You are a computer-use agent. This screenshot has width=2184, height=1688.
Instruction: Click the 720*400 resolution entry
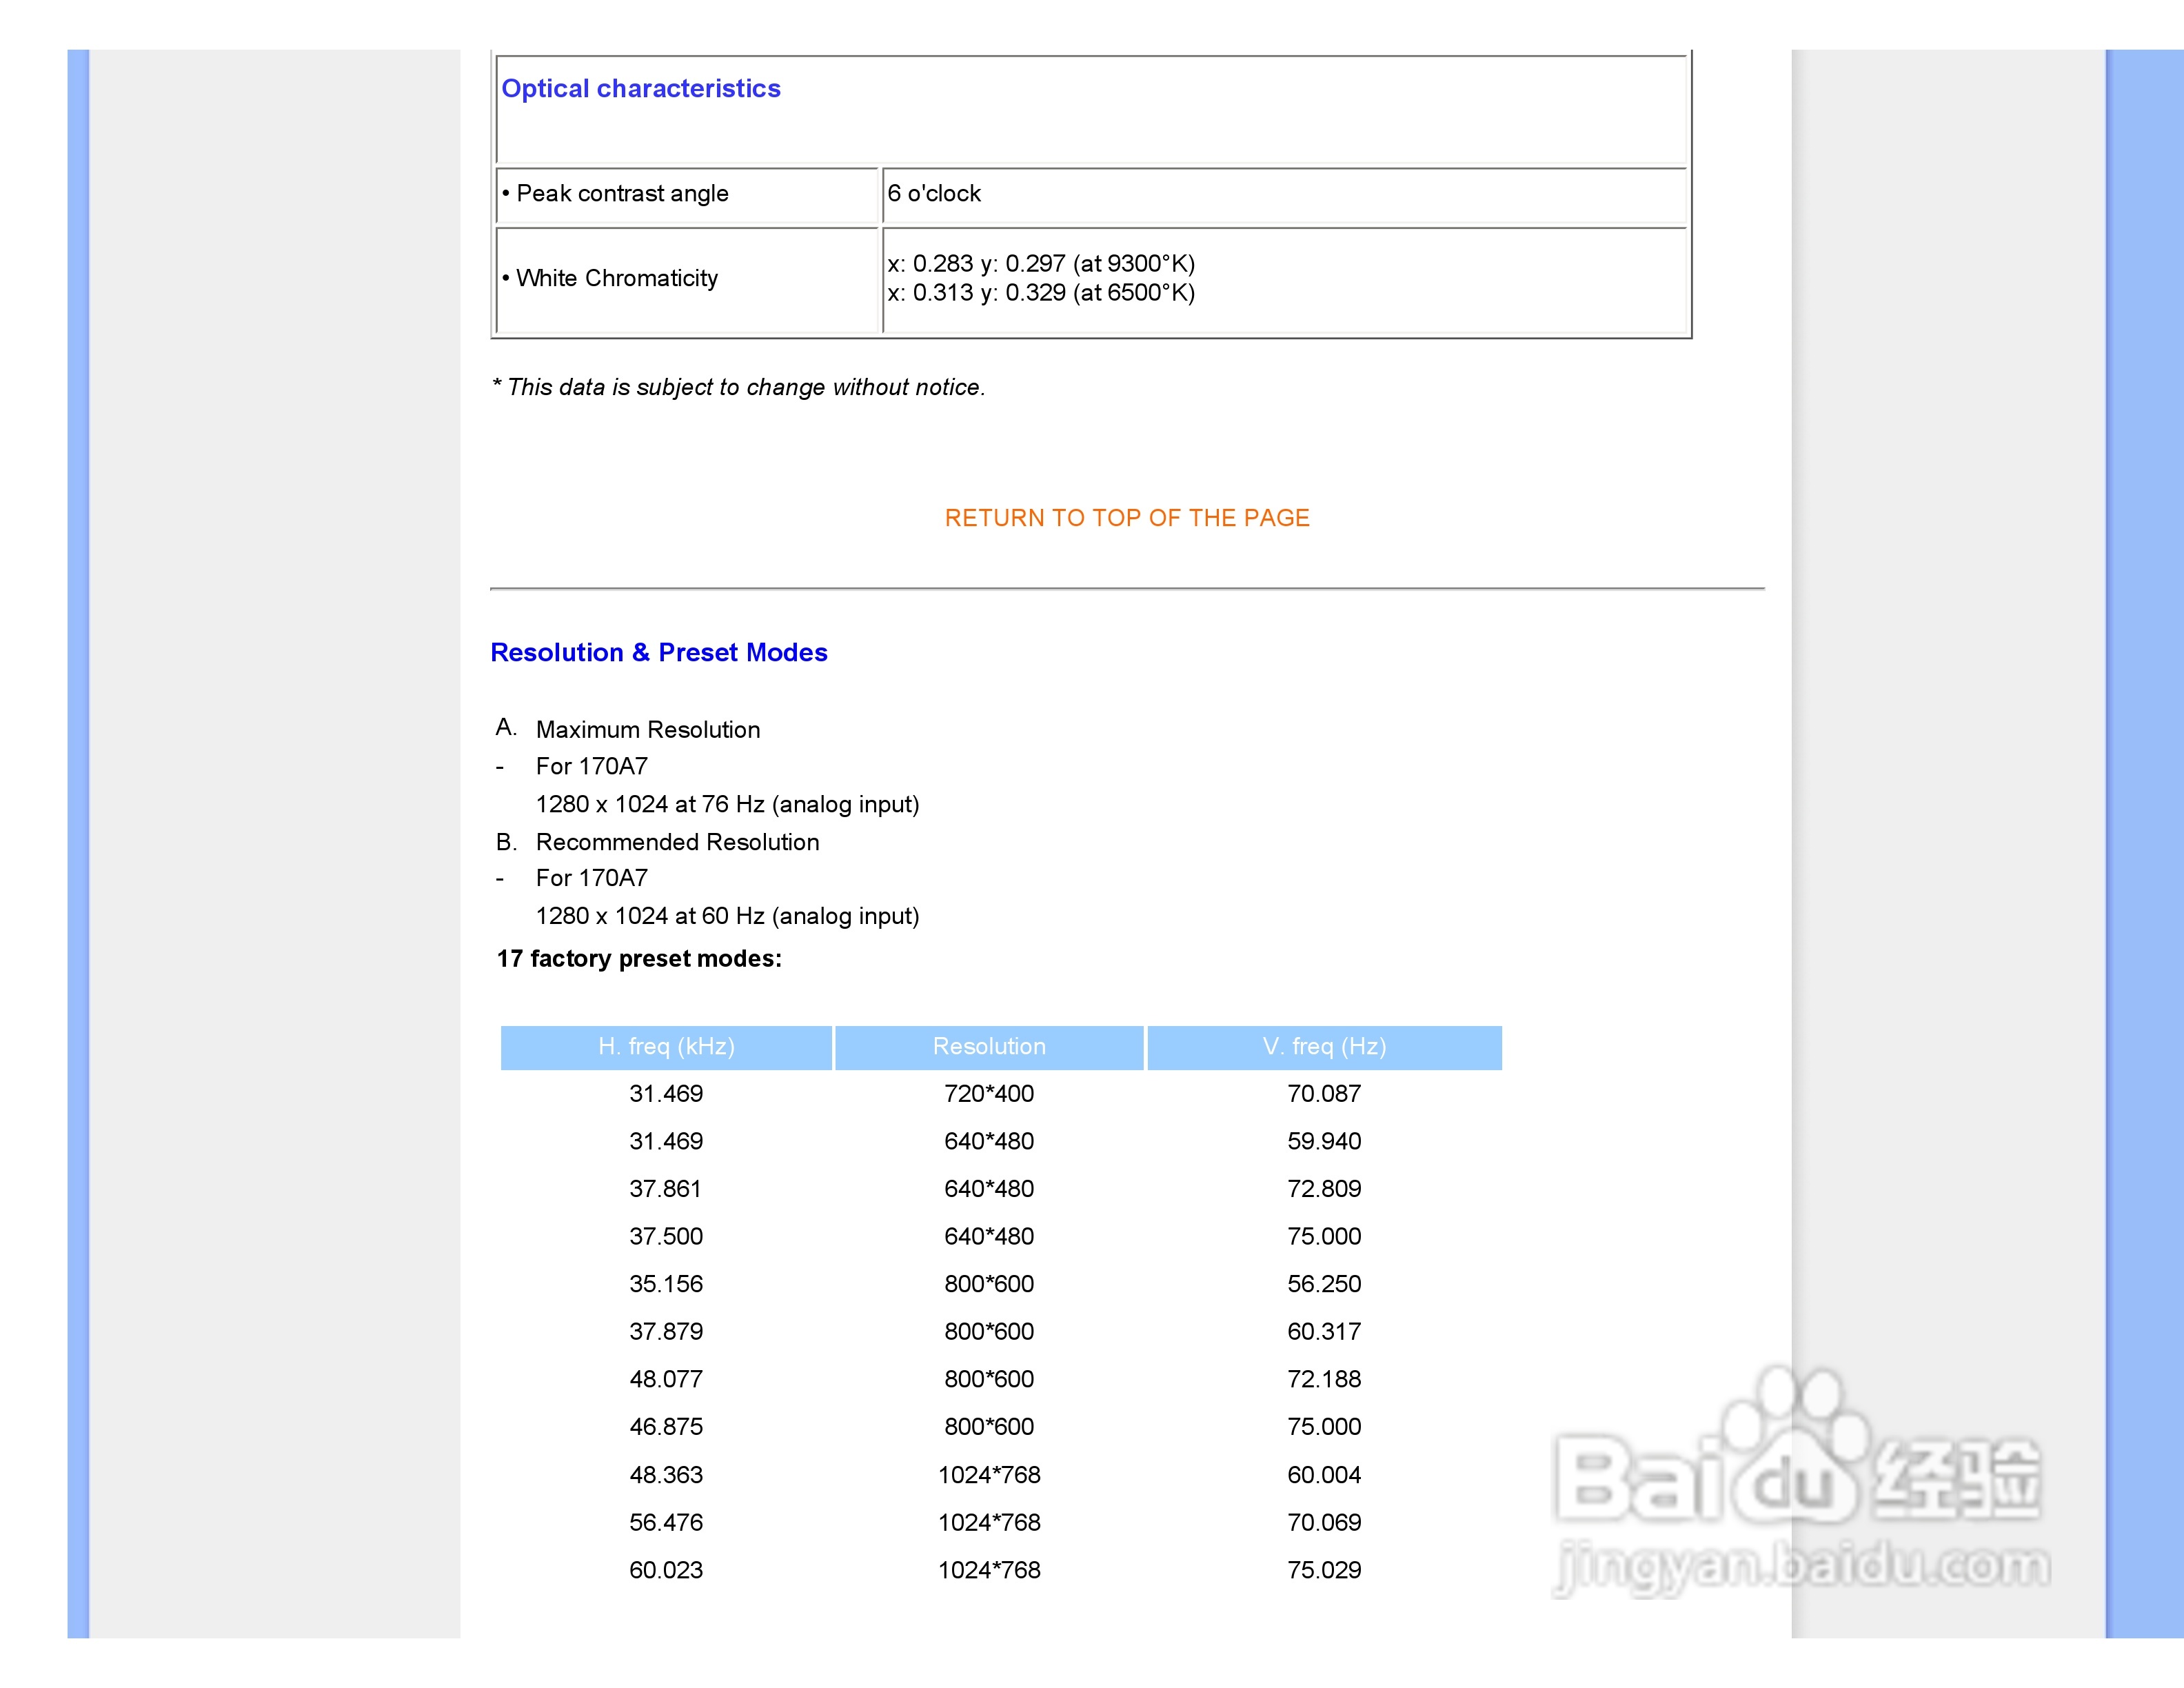tap(989, 1094)
